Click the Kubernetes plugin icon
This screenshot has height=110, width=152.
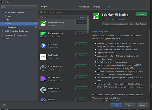[x=43, y=46]
